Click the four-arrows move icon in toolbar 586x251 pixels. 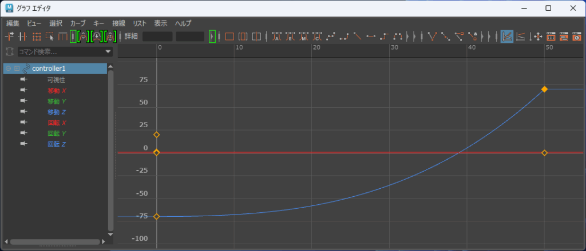coord(538,37)
